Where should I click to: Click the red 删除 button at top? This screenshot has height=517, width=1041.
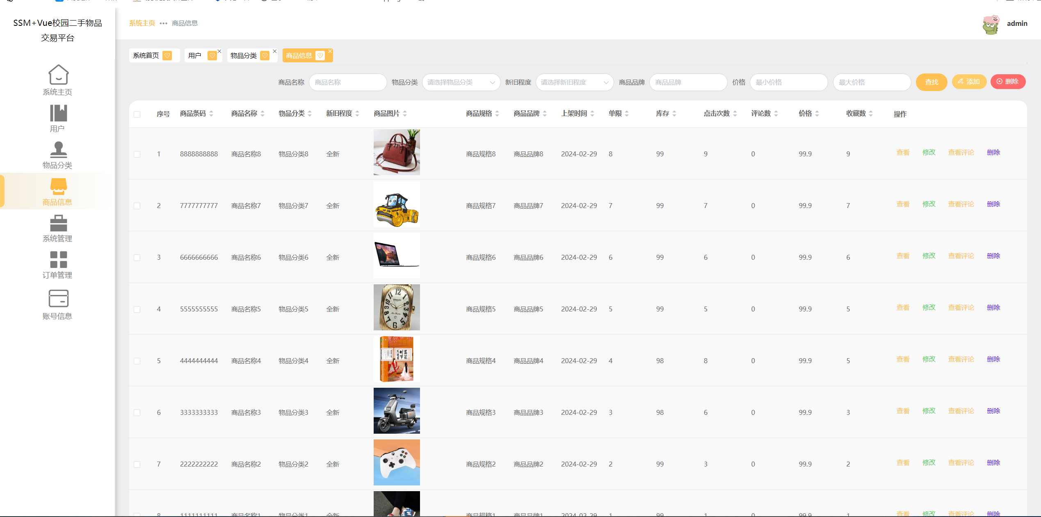1008,82
